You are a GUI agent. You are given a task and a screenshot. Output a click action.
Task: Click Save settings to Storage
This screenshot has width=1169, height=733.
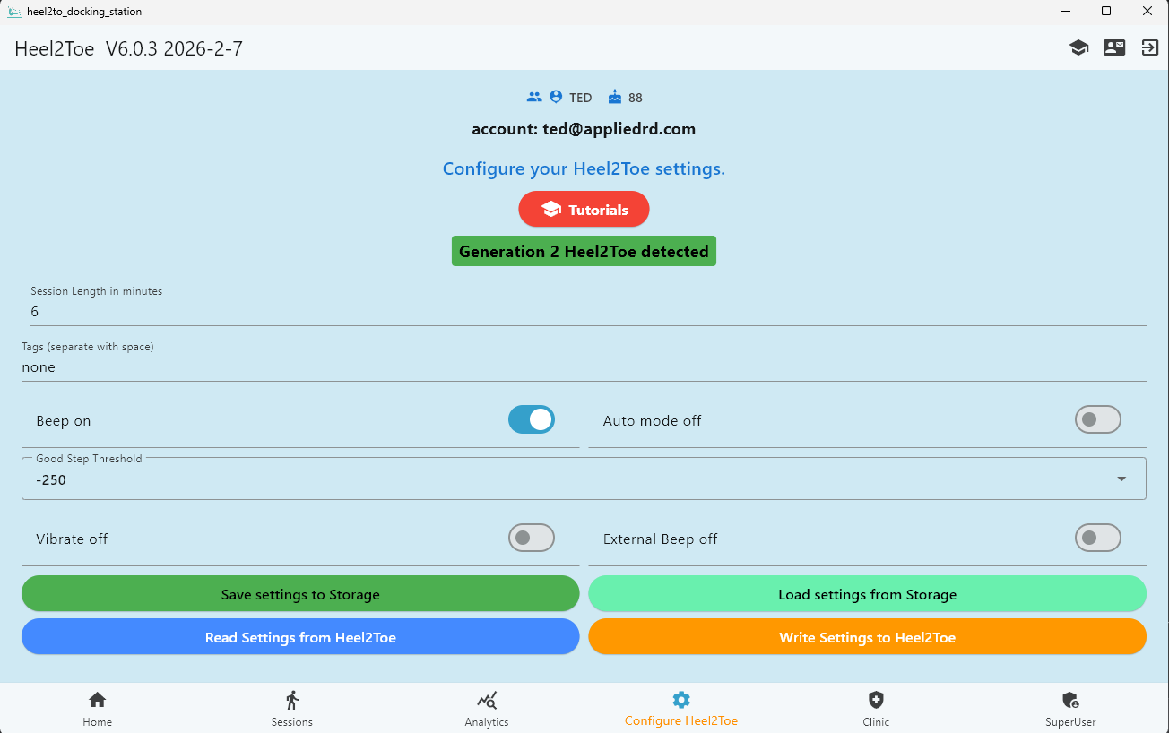pos(299,593)
